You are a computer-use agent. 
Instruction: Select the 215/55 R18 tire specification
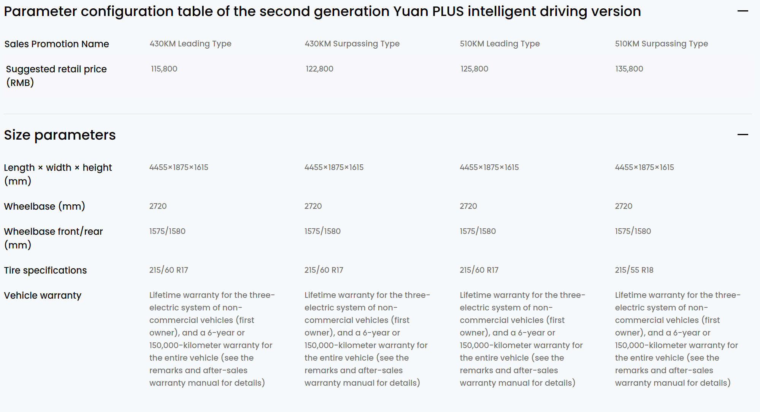point(634,270)
